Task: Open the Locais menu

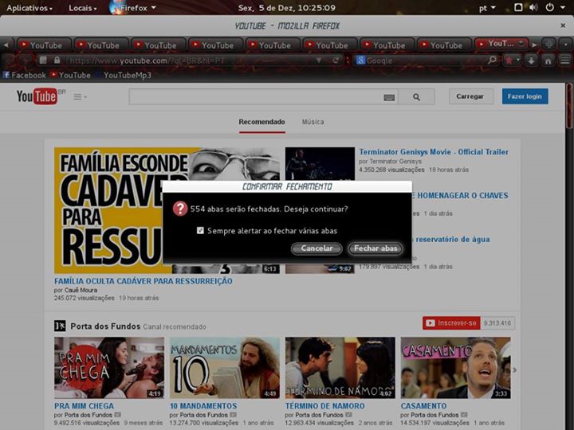Action: (x=83, y=8)
